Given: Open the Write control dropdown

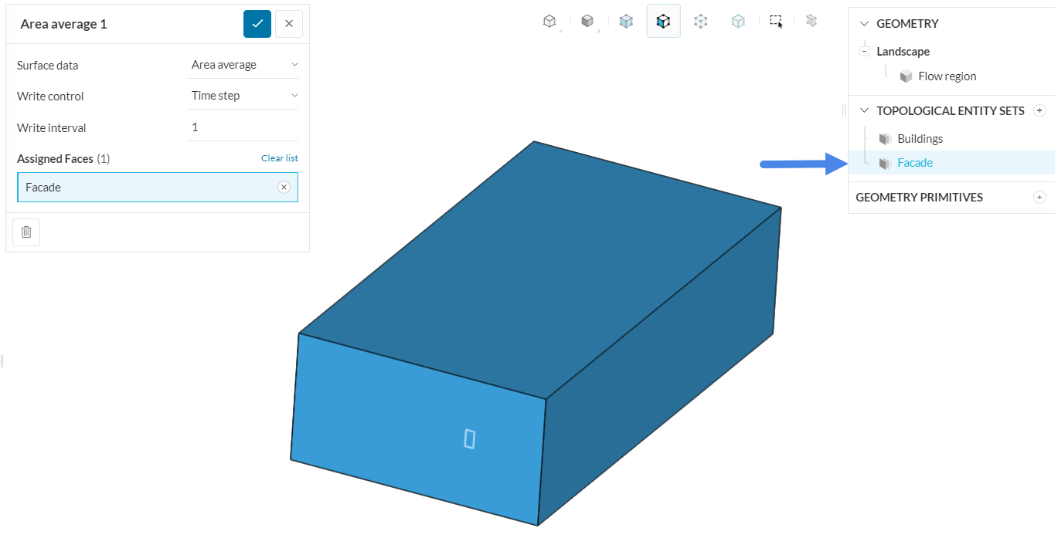Looking at the screenshot, I should (243, 96).
